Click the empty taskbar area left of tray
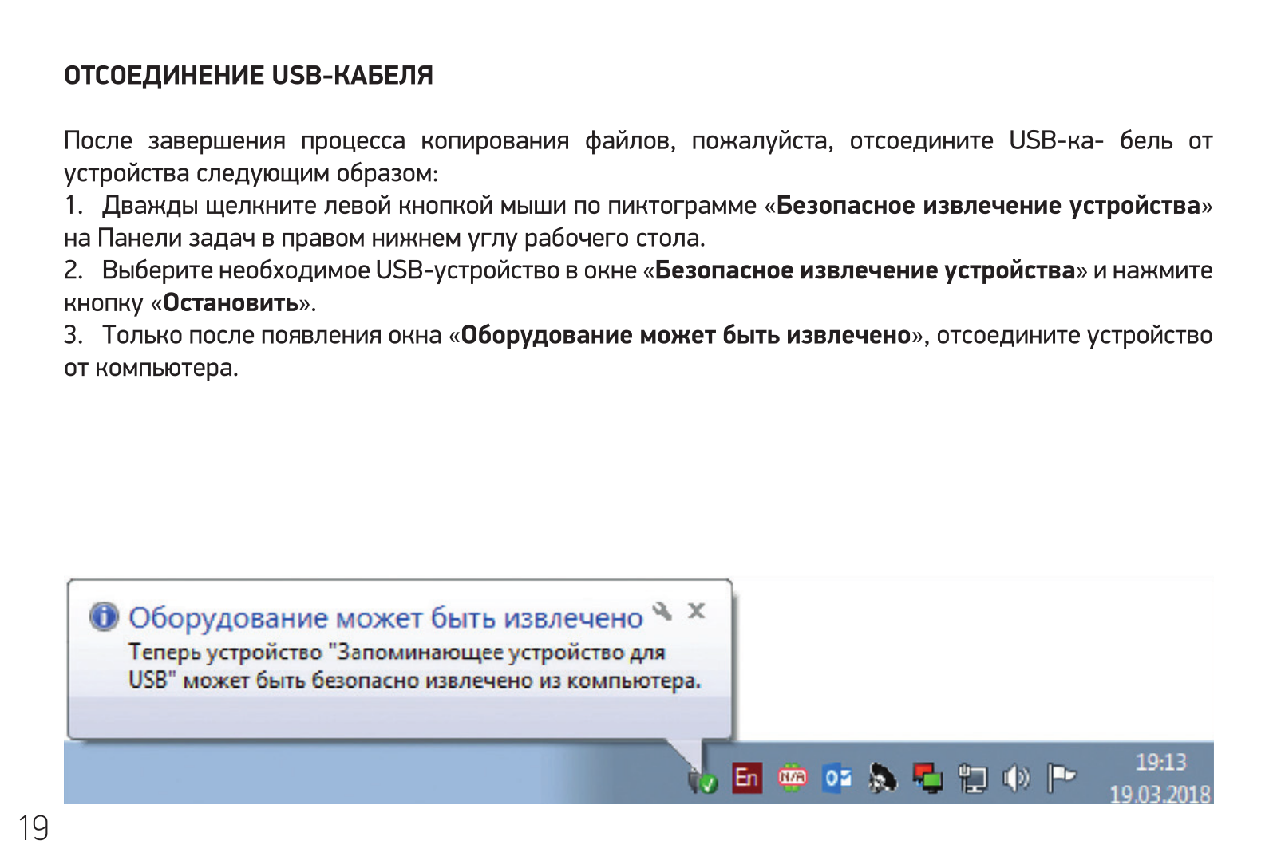Image resolution: width=1277 pixels, height=868 pixels. coord(359,774)
